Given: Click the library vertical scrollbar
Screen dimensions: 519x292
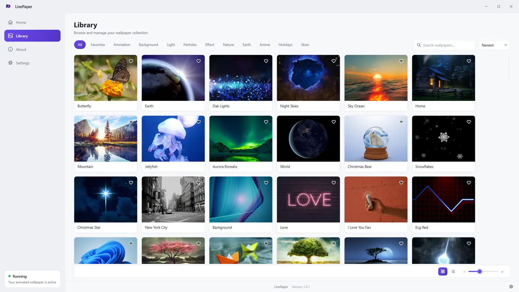Looking at the screenshot, I should click(509, 68).
